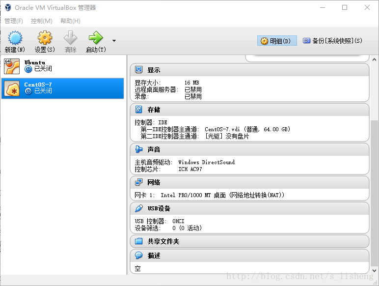
Task: Click the details scrollbar down arrow
Action: 374,270
